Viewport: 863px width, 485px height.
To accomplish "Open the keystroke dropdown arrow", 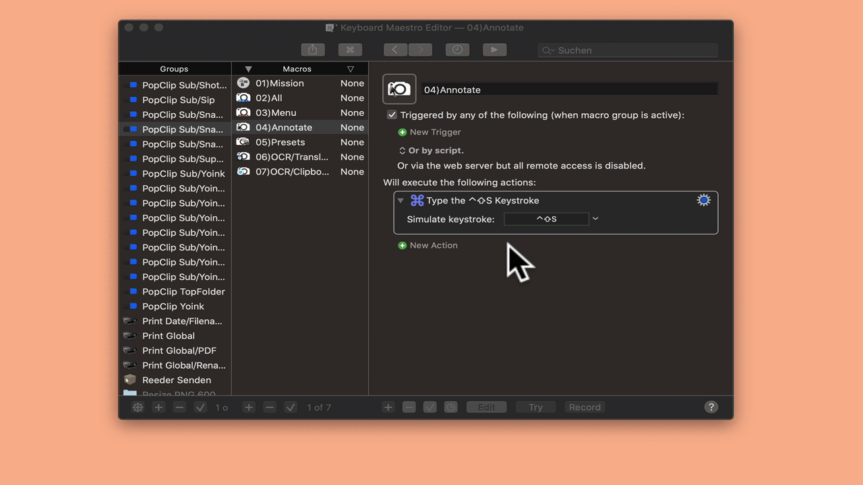I will [x=595, y=219].
